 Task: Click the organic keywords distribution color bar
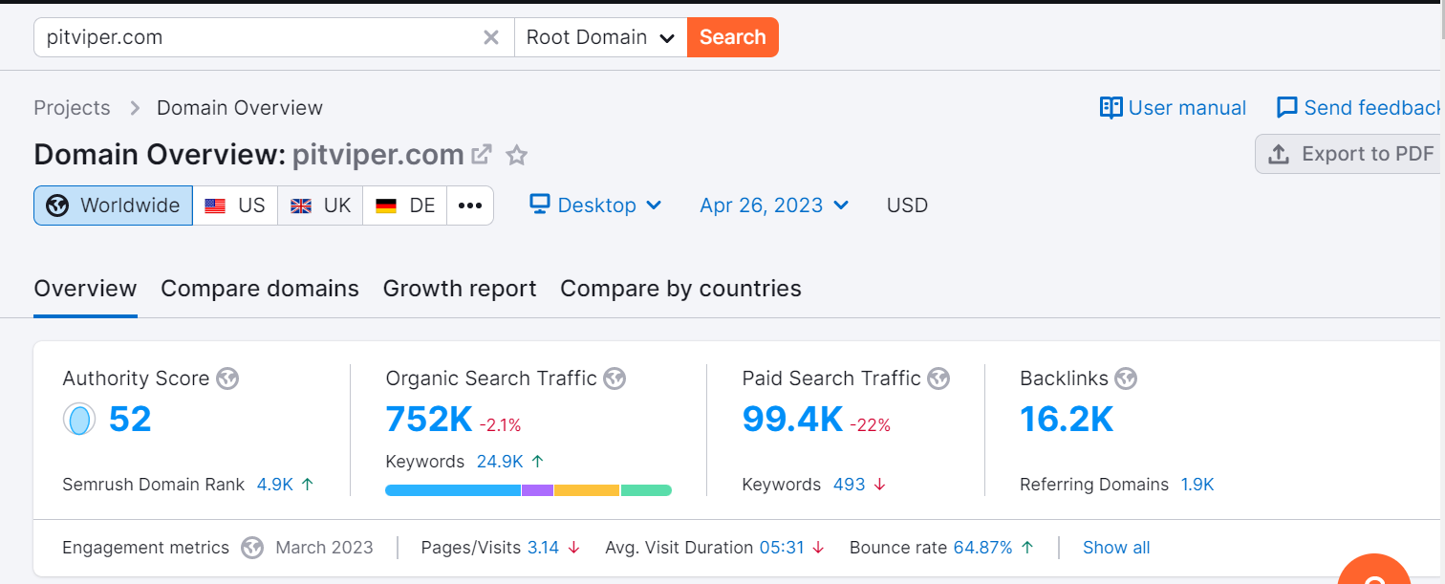pyautogui.click(x=528, y=490)
